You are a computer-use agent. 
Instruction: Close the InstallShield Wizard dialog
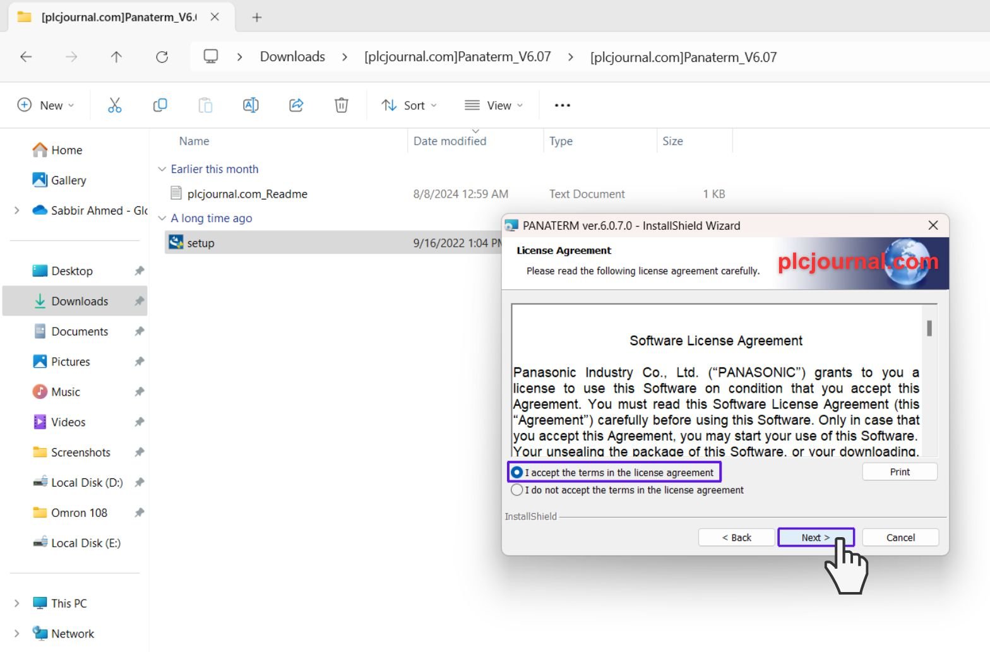(x=933, y=225)
